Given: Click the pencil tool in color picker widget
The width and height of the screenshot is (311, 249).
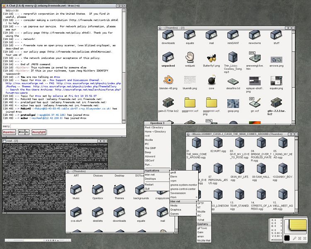Looking at the screenshot, I should click(294, 238).
